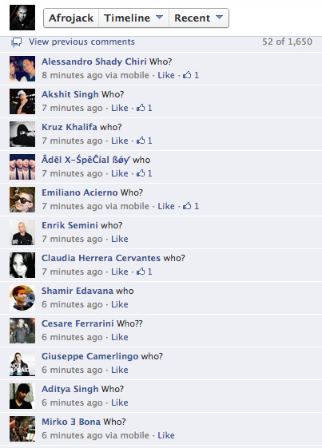Open Giuseppe Camerlingo's profile name link

(89, 356)
